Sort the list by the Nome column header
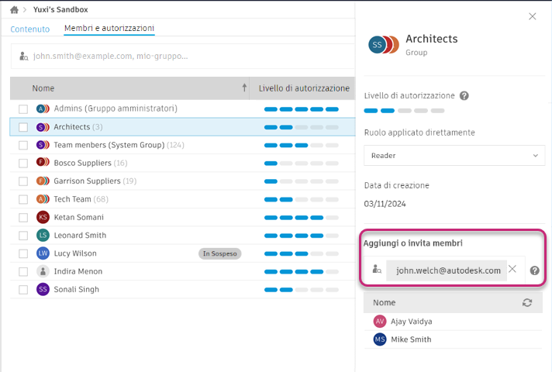 pyautogui.click(x=43, y=88)
